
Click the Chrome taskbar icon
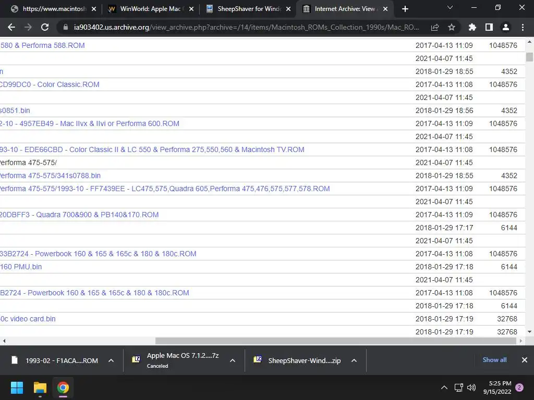pyautogui.click(x=63, y=387)
